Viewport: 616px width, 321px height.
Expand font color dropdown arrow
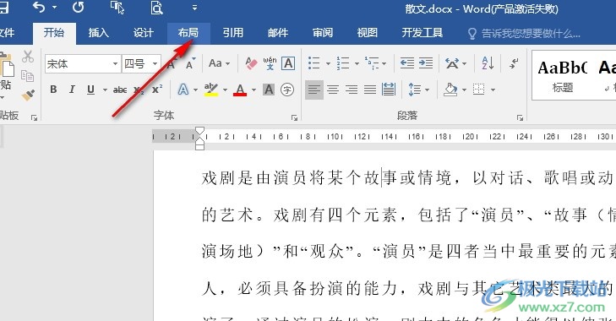253,90
